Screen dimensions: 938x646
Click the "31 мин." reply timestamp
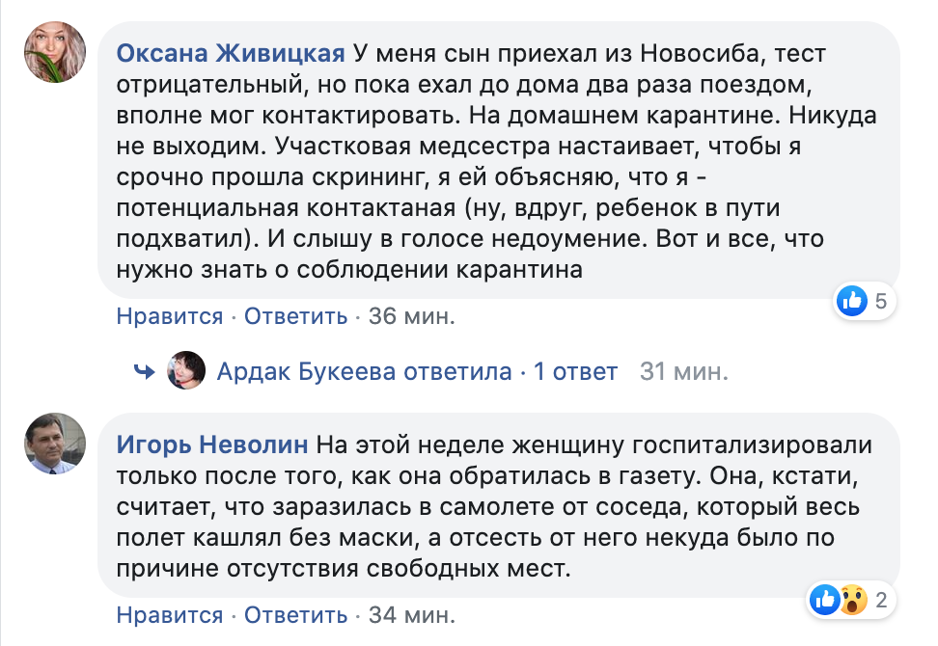pyautogui.click(x=684, y=371)
